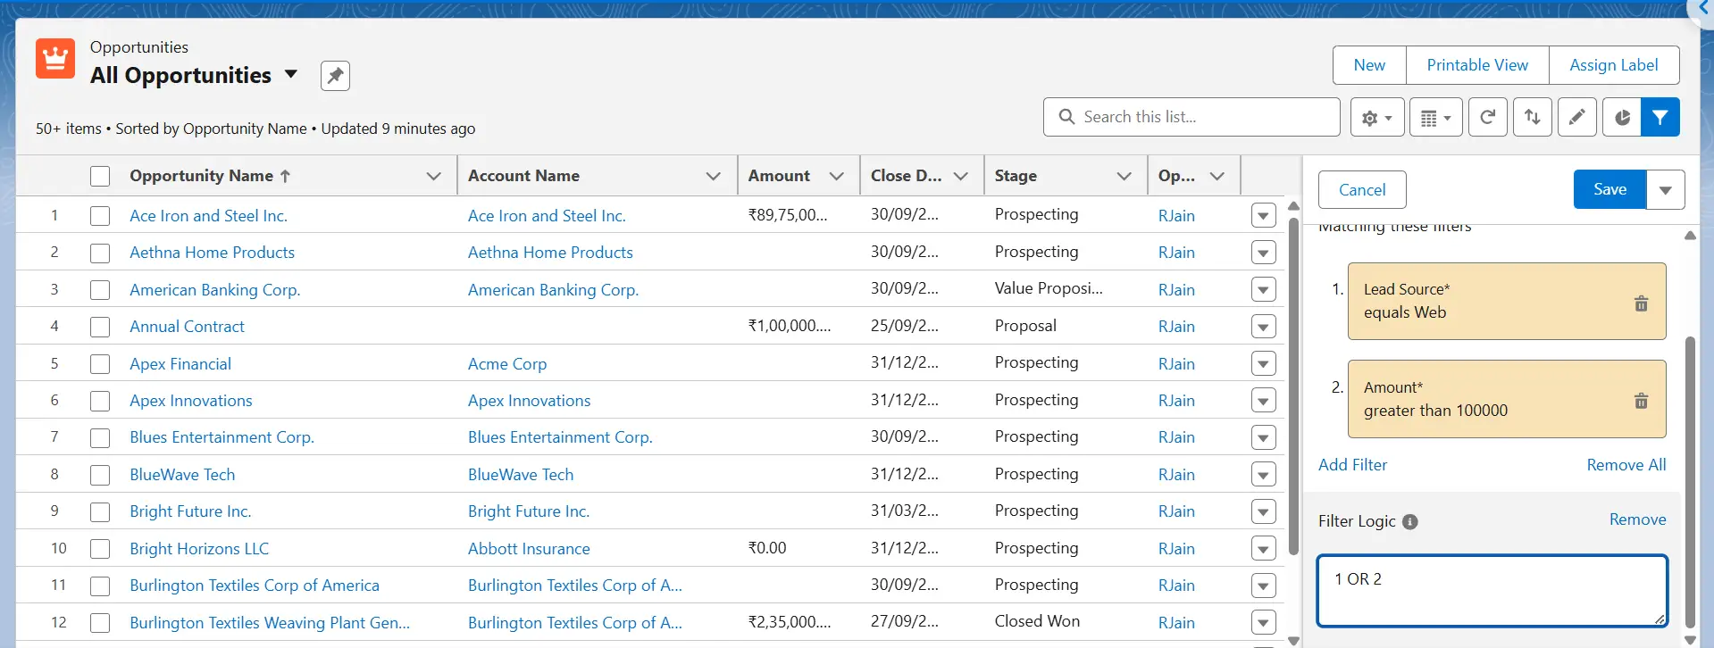The height and width of the screenshot is (648, 1714).
Task: Edit list with the pencil icon
Action: [x=1577, y=117]
